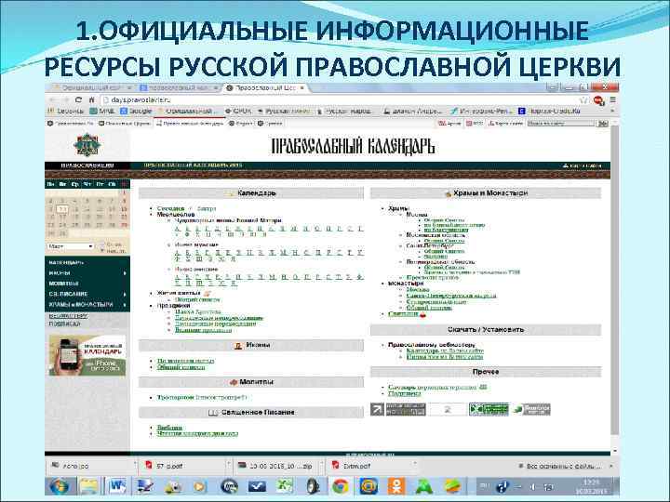Open the Общий список link under Иконы
Image resolution: width=670 pixels, height=502 pixels.
pyautogui.click(x=181, y=367)
